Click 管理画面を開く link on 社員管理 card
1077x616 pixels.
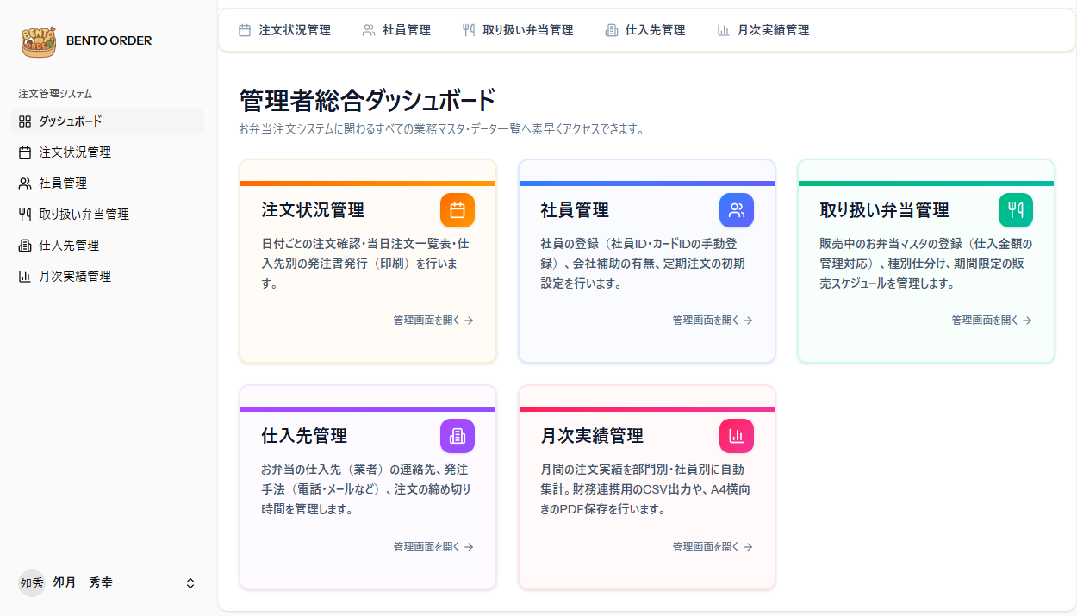713,320
